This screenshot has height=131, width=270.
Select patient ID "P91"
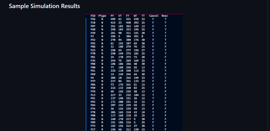[x=93, y=98]
